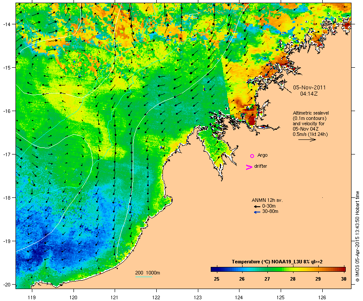Click the cyan 200 1000m isobath legend line
This screenshot has width=363, height=301.
tap(143, 277)
